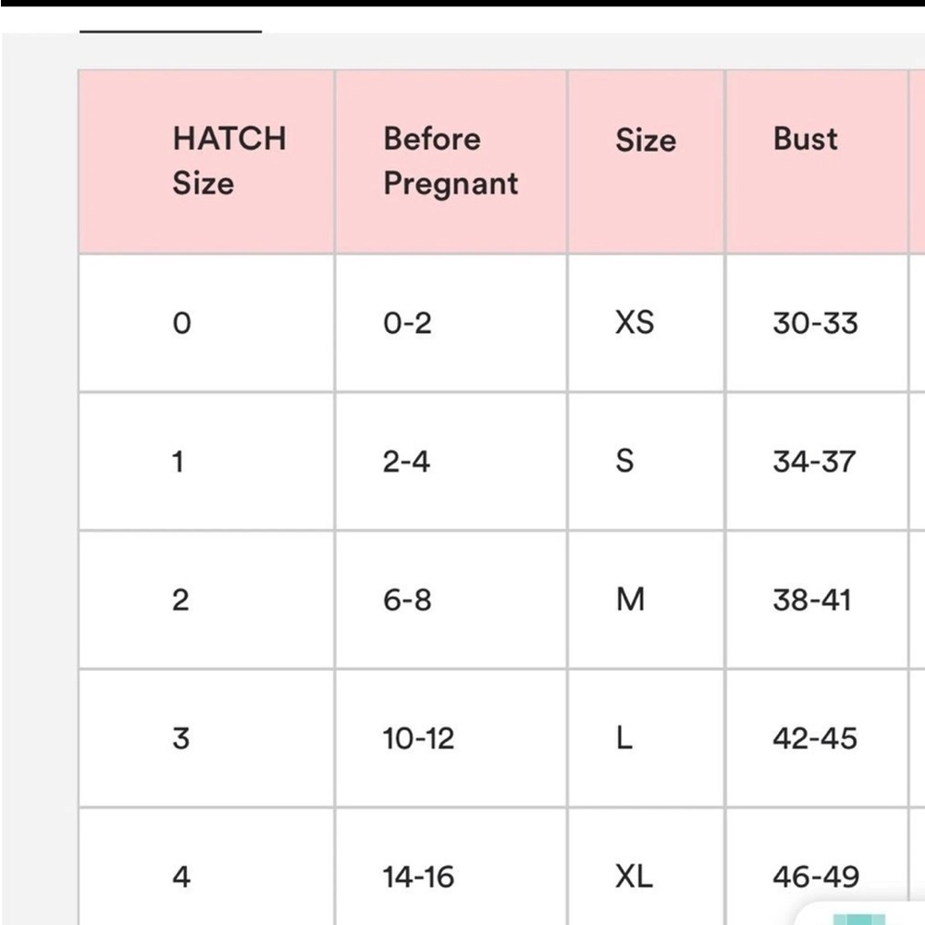Click the 30-33 bust measurement cell

817,323
